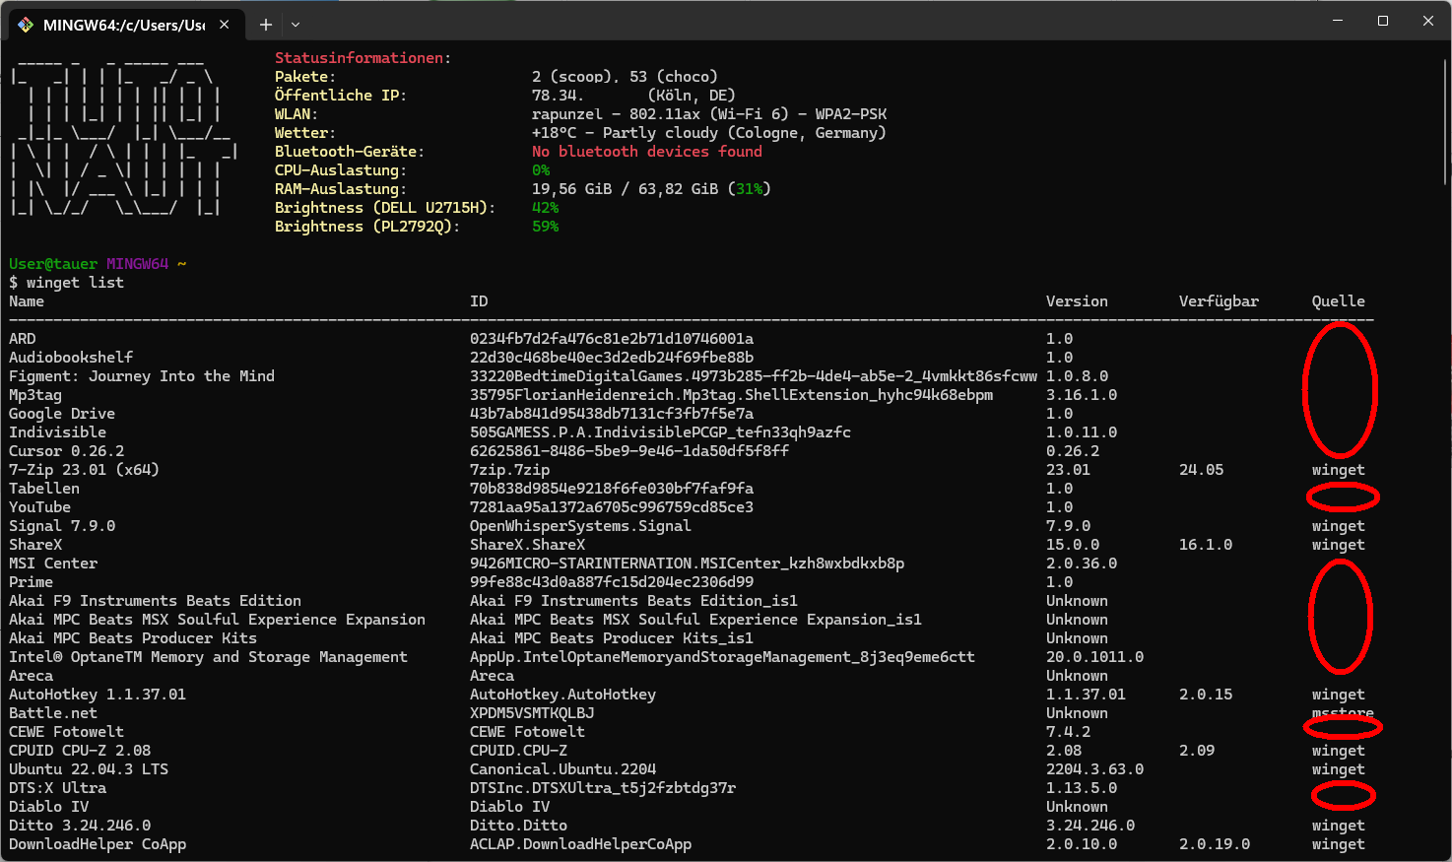
Task: Click the 'Statusinformationen:' heading
Action: pos(363,58)
